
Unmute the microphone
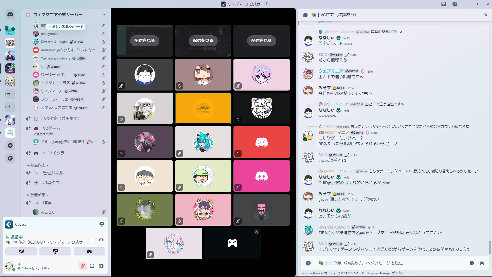pos(83,266)
